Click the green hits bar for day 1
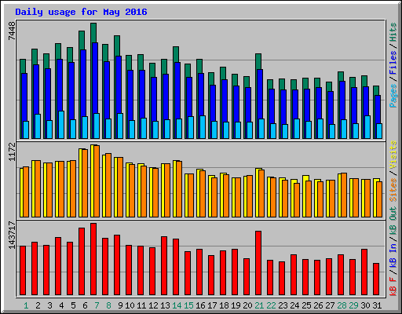Image resolution: width=402 pixels, height=314 pixels. 23,66
